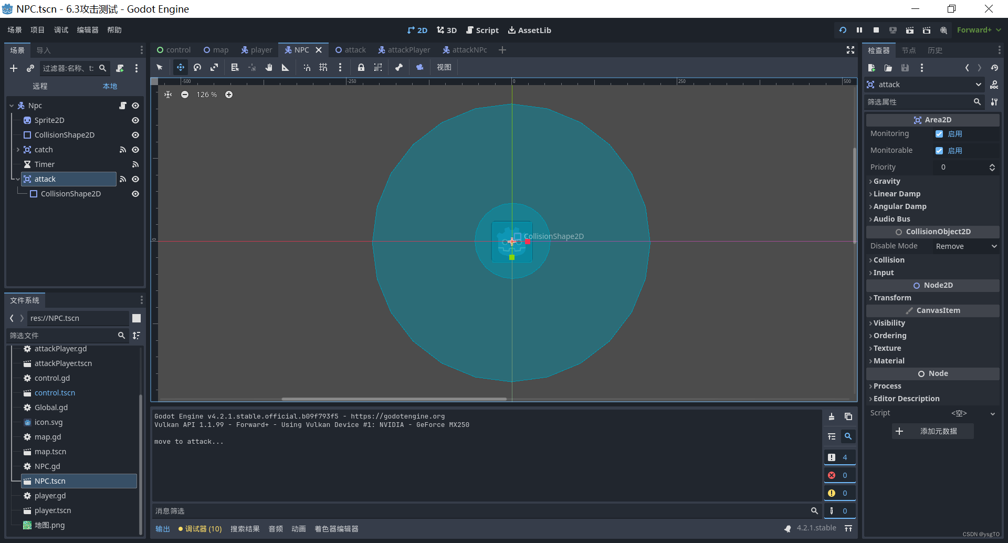Viewport: 1008px width, 543px height.
Task: Toggle visibility of the attack node
Action: tap(135, 179)
